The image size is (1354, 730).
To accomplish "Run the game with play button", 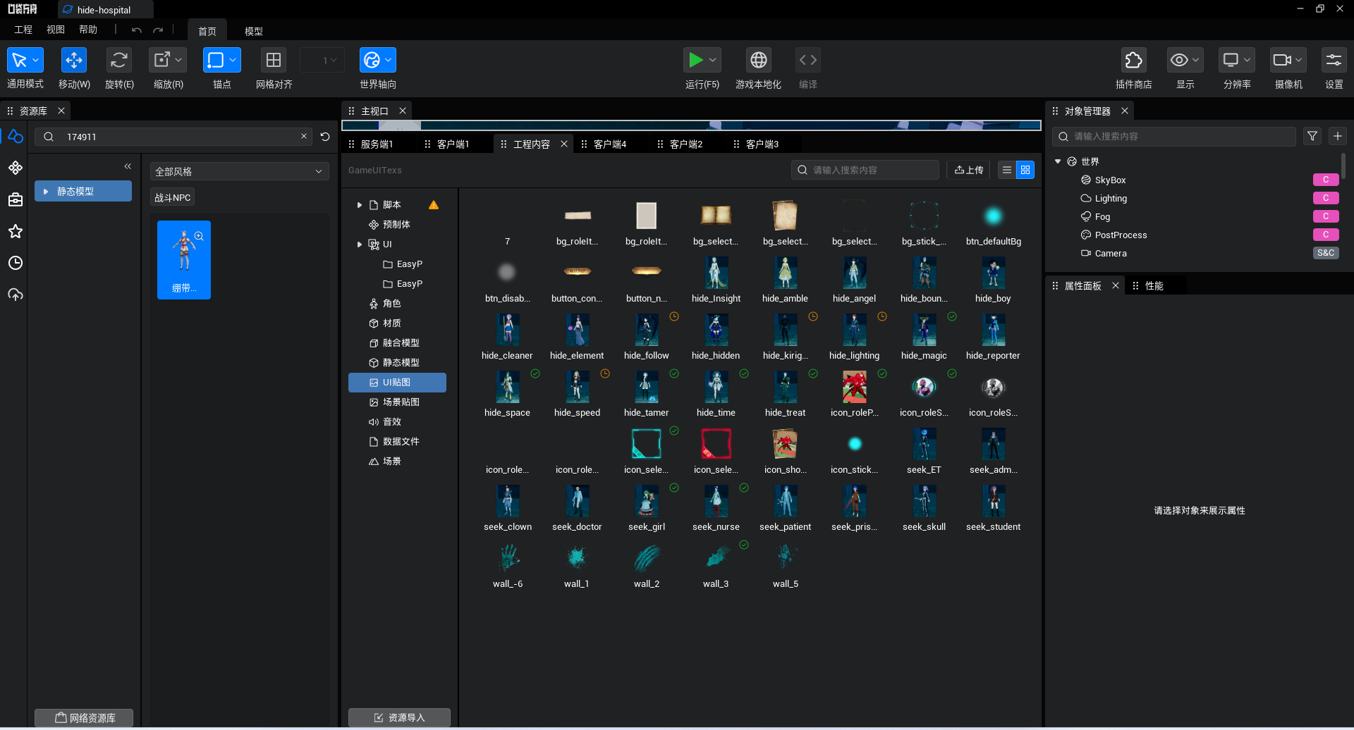I will pos(696,60).
